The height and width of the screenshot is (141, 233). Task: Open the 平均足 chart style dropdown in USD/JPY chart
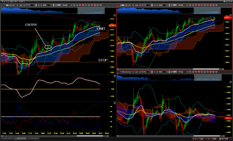pyautogui.click(x=187, y=5)
